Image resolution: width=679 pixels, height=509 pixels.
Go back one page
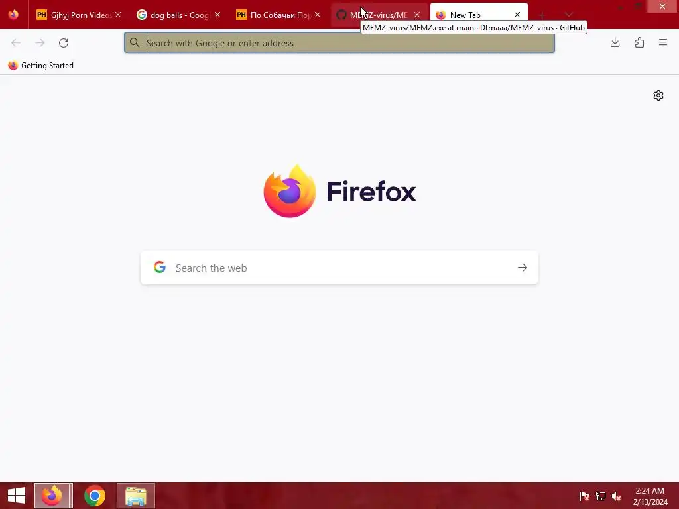click(x=16, y=43)
